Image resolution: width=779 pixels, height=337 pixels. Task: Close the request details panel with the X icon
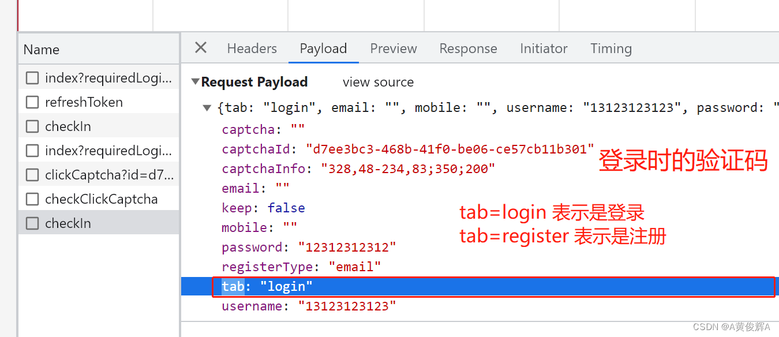(200, 48)
